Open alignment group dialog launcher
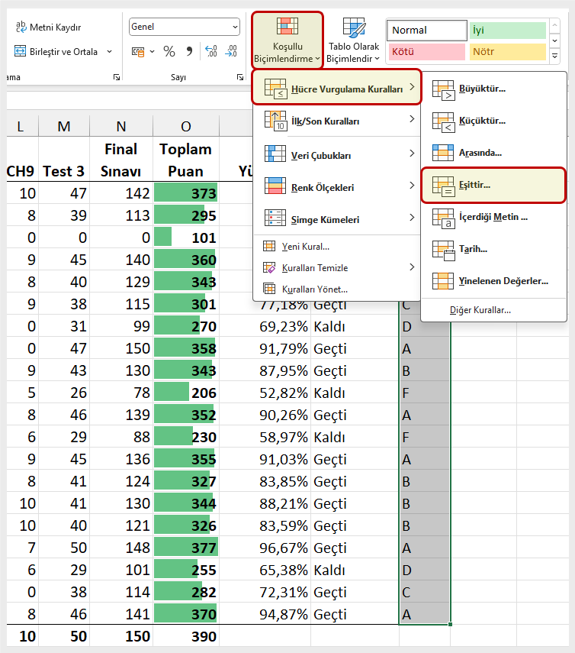Image resolution: width=575 pixels, height=653 pixels. tap(117, 77)
